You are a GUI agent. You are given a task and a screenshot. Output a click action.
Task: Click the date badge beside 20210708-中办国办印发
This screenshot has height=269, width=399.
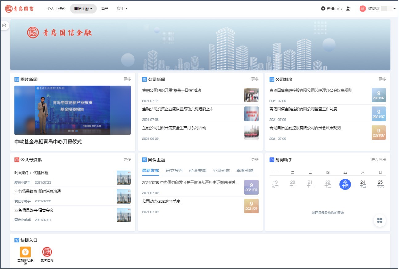(251, 187)
